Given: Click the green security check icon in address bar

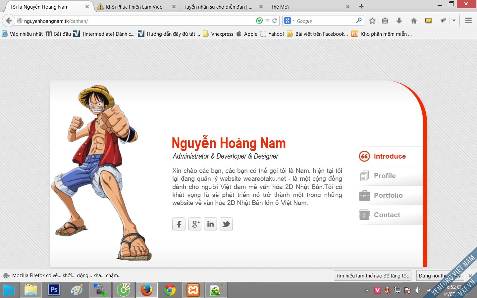Looking at the screenshot, I should (x=259, y=21).
